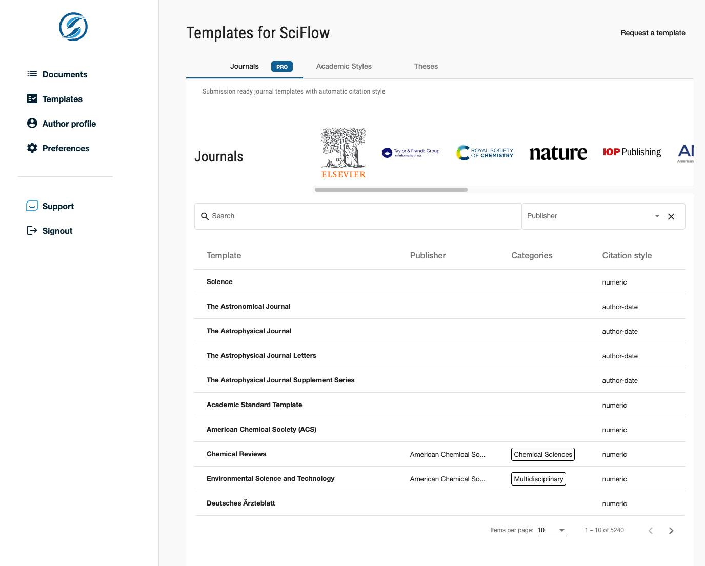
Task: Change the items per page dropdown
Action: click(x=552, y=530)
